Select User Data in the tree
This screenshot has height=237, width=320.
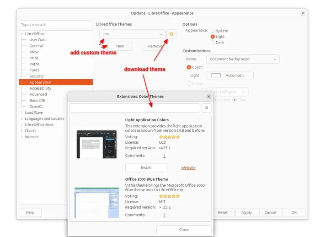[x=38, y=40]
